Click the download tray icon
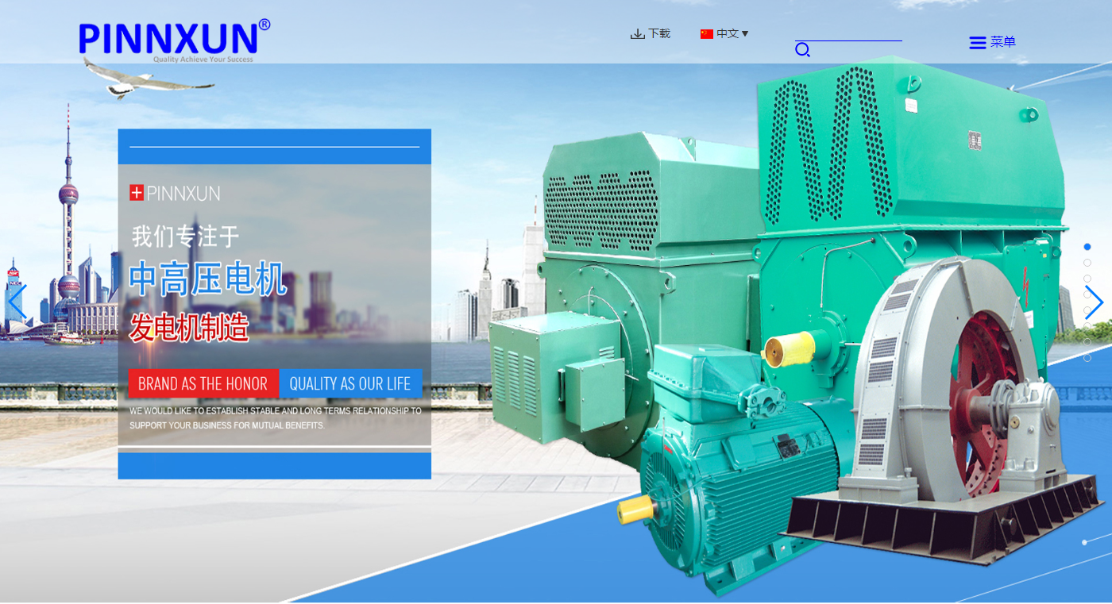This screenshot has height=604, width=1112. pos(637,34)
